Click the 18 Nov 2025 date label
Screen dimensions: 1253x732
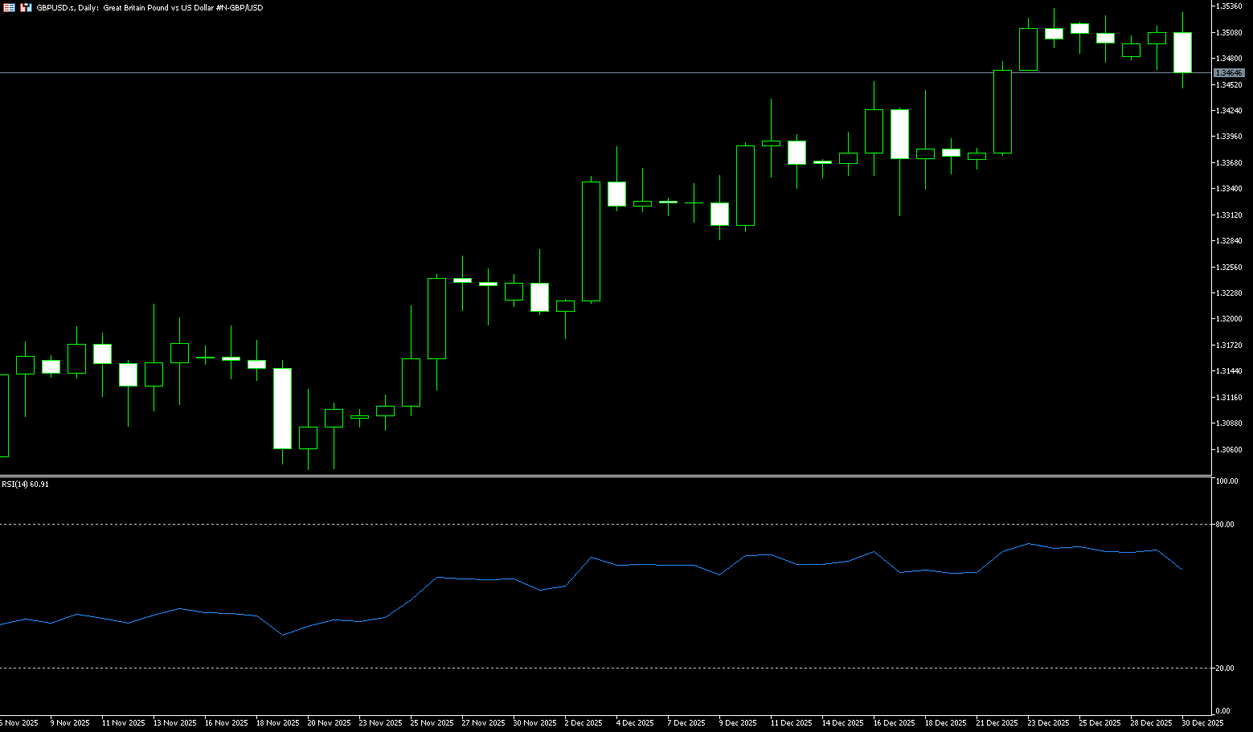(x=277, y=723)
